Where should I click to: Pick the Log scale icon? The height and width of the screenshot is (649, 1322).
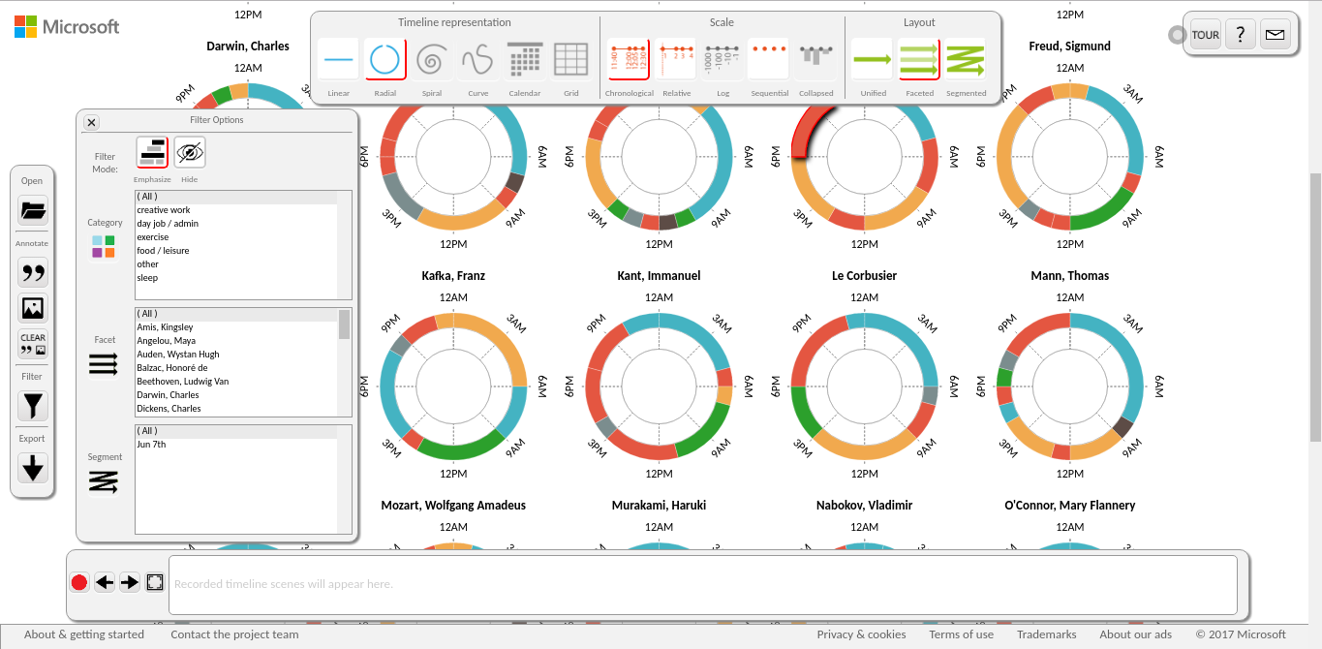pyautogui.click(x=722, y=60)
